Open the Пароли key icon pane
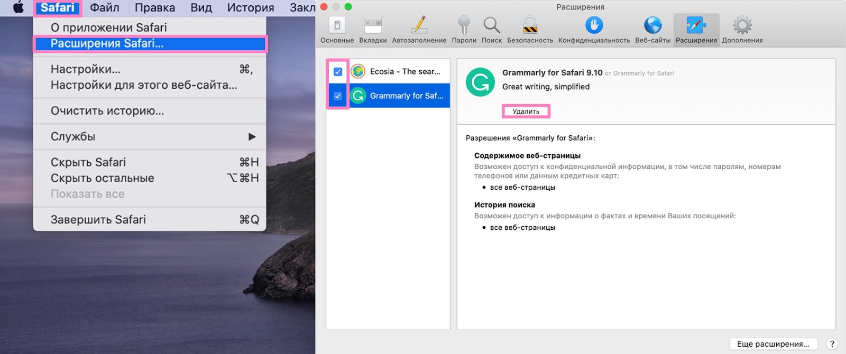The width and height of the screenshot is (846, 354). 464,30
